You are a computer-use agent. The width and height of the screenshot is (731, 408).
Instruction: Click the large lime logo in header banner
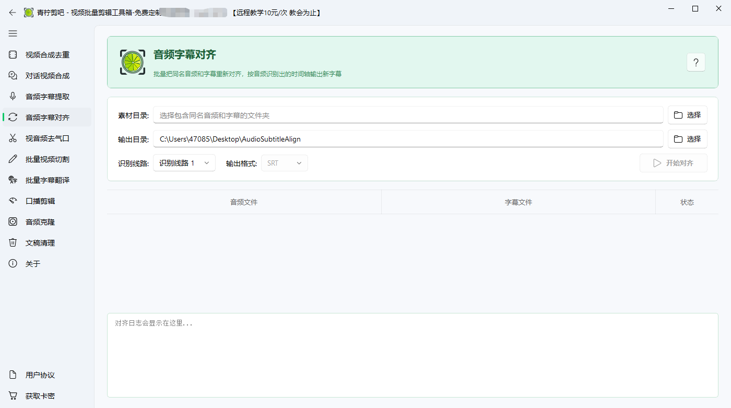133,62
